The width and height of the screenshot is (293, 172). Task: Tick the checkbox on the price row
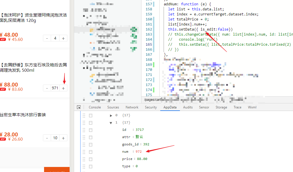tap(91, 159)
